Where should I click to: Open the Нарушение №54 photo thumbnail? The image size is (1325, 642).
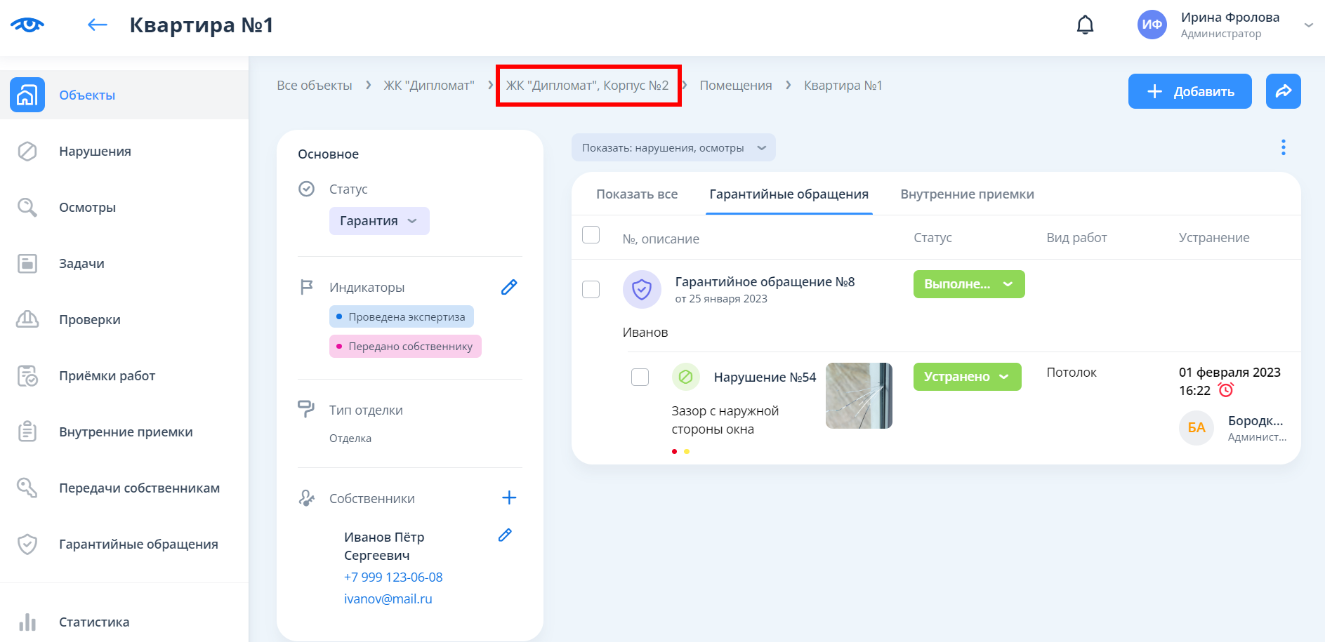(x=858, y=396)
